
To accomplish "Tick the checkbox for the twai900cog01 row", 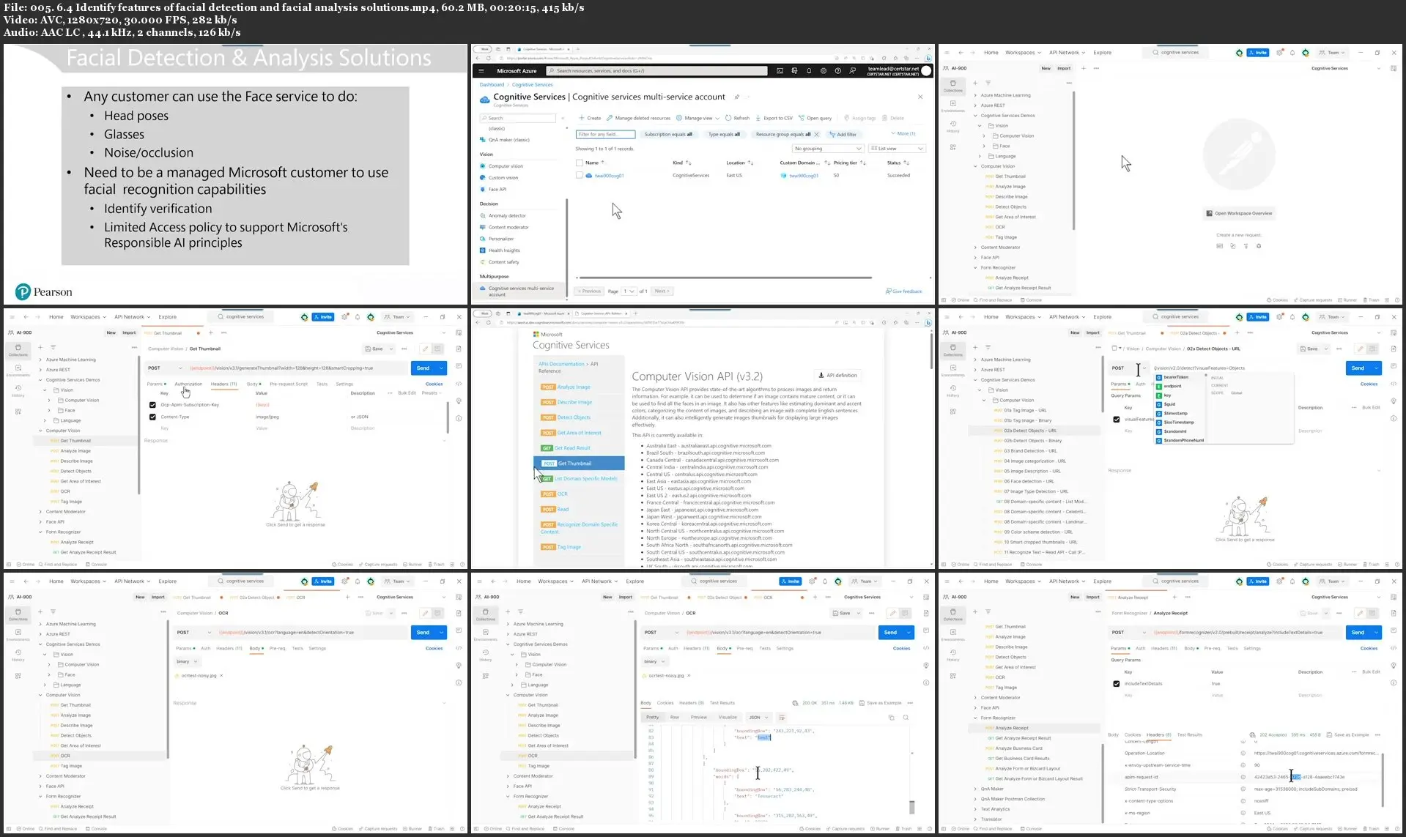I will pyautogui.click(x=580, y=176).
